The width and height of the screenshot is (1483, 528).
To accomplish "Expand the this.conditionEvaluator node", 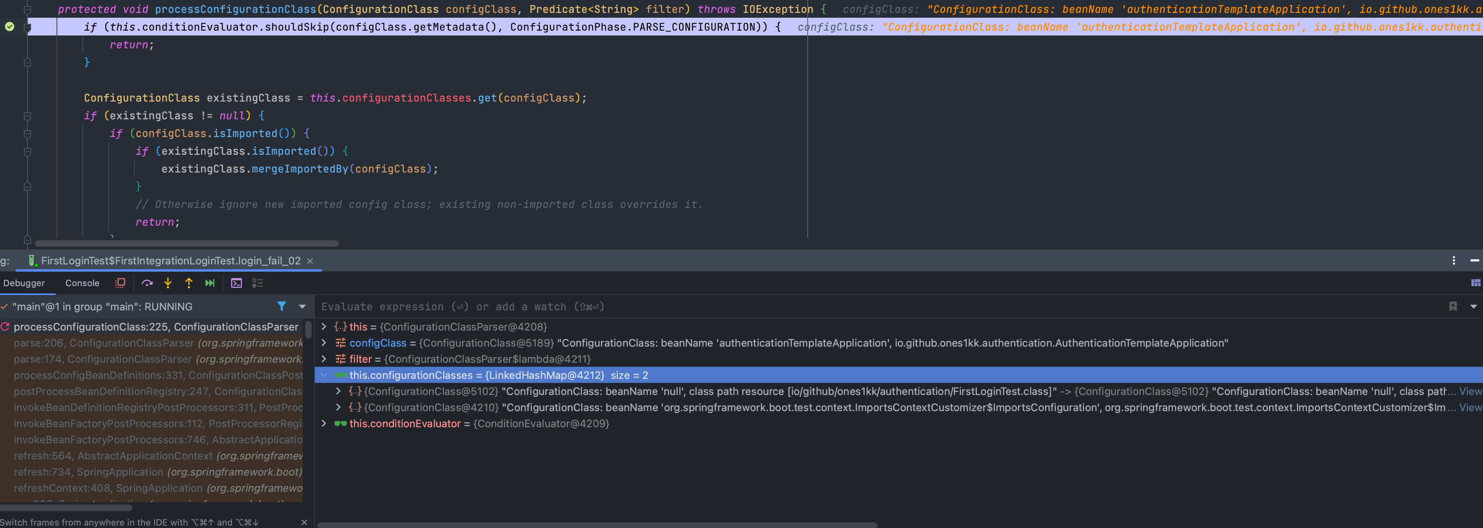I will pyautogui.click(x=324, y=423).
